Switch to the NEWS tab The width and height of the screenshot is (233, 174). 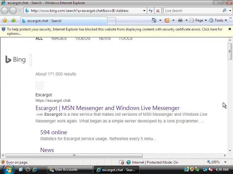[x=105, y=39]
